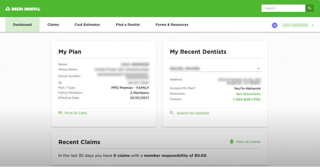The width and height of the screenshot is (320, 167).
Task: Go to the Find a Dentist tab
Action: (x=128, y=25)
